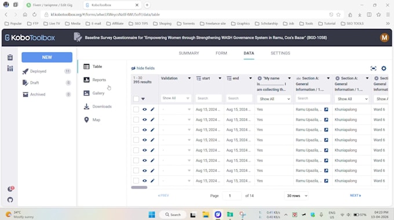
Task: Click the start column search field
Action: pyautogui.click(x=209, y=98)
